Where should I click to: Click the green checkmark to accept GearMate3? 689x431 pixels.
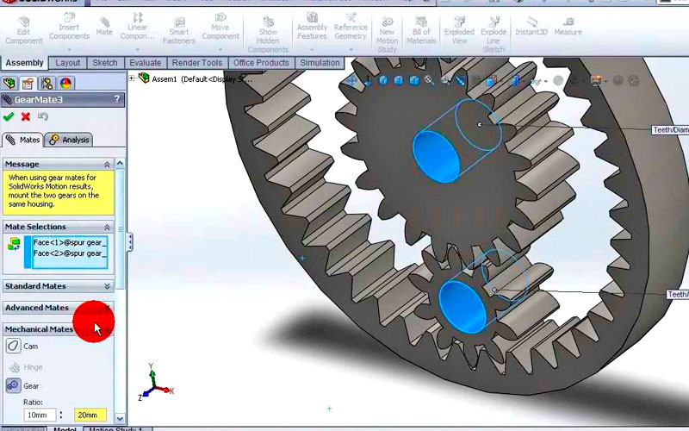click(9, 116)
